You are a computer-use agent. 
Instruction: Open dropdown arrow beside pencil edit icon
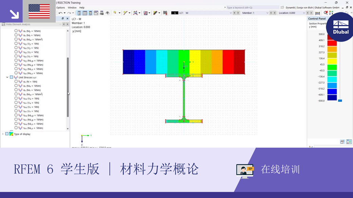(x=159, y=13)
